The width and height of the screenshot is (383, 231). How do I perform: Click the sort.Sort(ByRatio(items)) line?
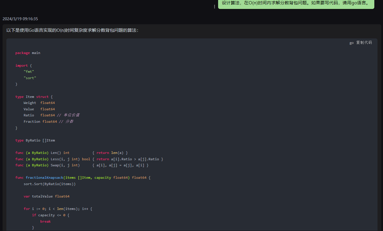(49, 184)
